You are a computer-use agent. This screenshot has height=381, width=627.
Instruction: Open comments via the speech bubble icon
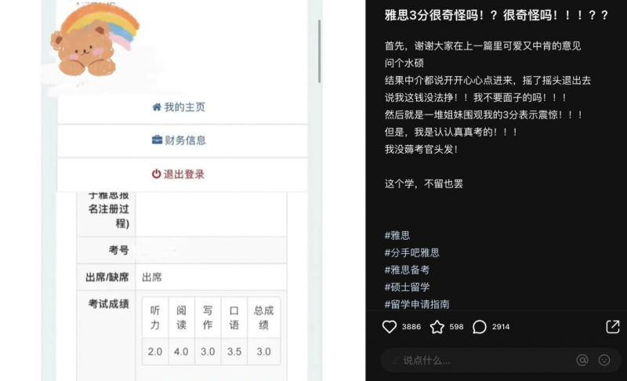pyautogui.click(x=480, y=327)
